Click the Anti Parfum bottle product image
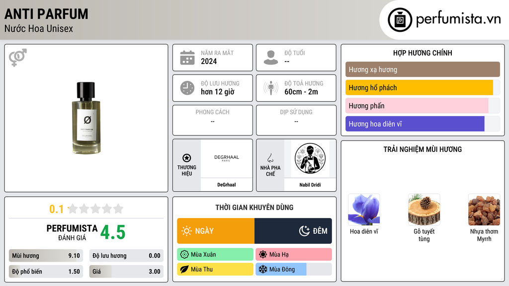This screenshot has height=286, width=509. click(x=86, y=118)
